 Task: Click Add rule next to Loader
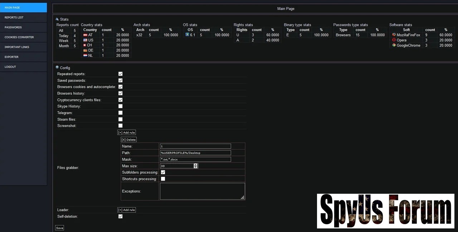coord(127,210)
